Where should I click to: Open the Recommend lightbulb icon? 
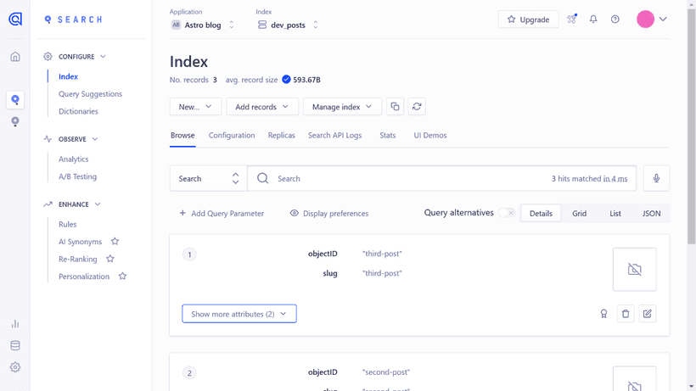[x=15, y=121]
